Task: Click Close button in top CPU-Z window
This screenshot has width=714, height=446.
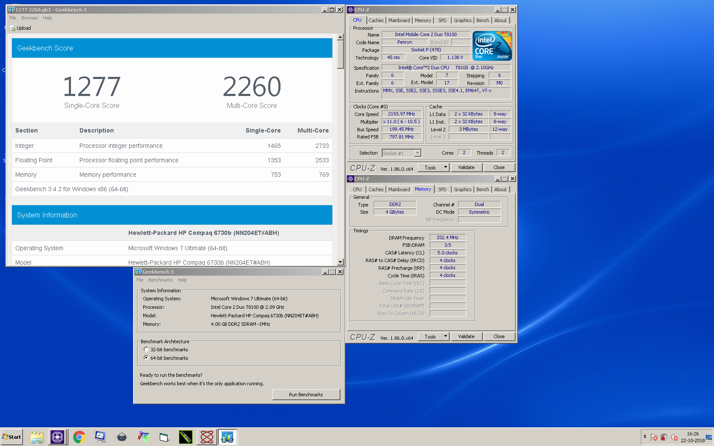Action: 499,167
